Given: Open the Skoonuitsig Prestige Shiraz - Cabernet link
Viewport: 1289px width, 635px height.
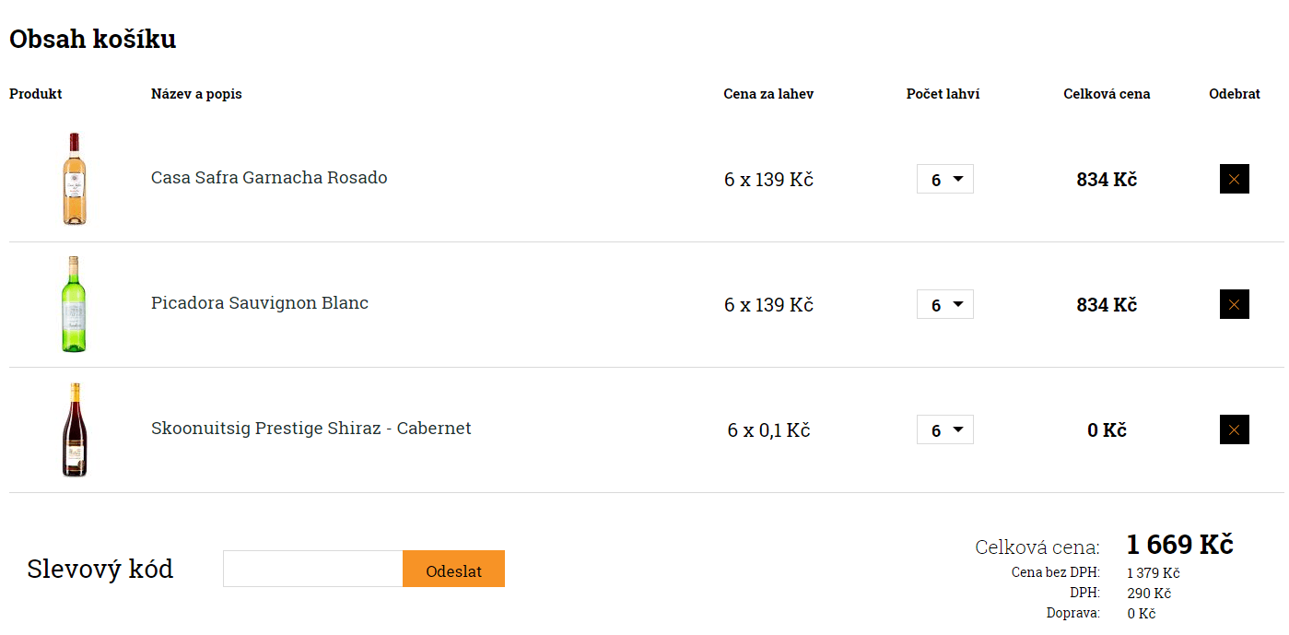Looking at the screenshot, I should 311,429.
